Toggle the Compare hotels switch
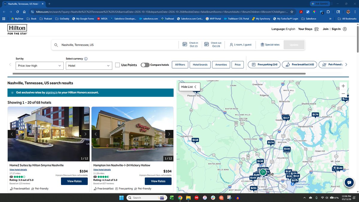Image resolution: width=359 pixels, height=202 pixels. pos(145,65)
